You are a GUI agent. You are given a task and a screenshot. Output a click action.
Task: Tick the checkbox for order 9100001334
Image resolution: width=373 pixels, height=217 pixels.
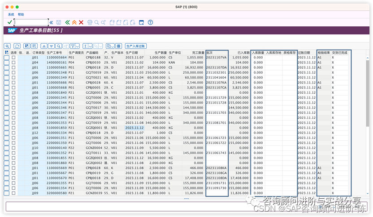[x=13, y=133]
